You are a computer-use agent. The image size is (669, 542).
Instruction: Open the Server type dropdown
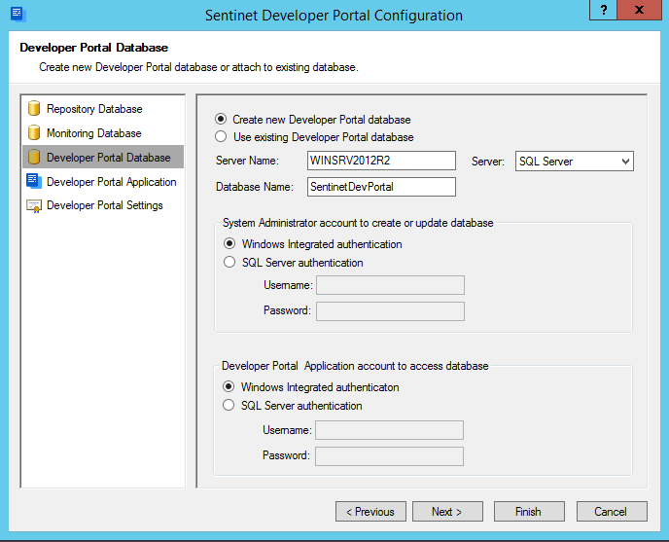[x=575, y=161]
